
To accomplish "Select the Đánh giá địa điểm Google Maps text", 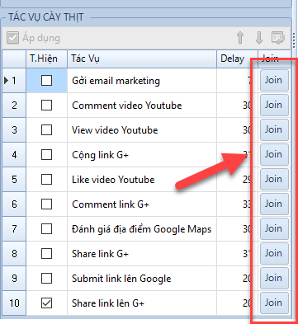I will click(141, 229).
